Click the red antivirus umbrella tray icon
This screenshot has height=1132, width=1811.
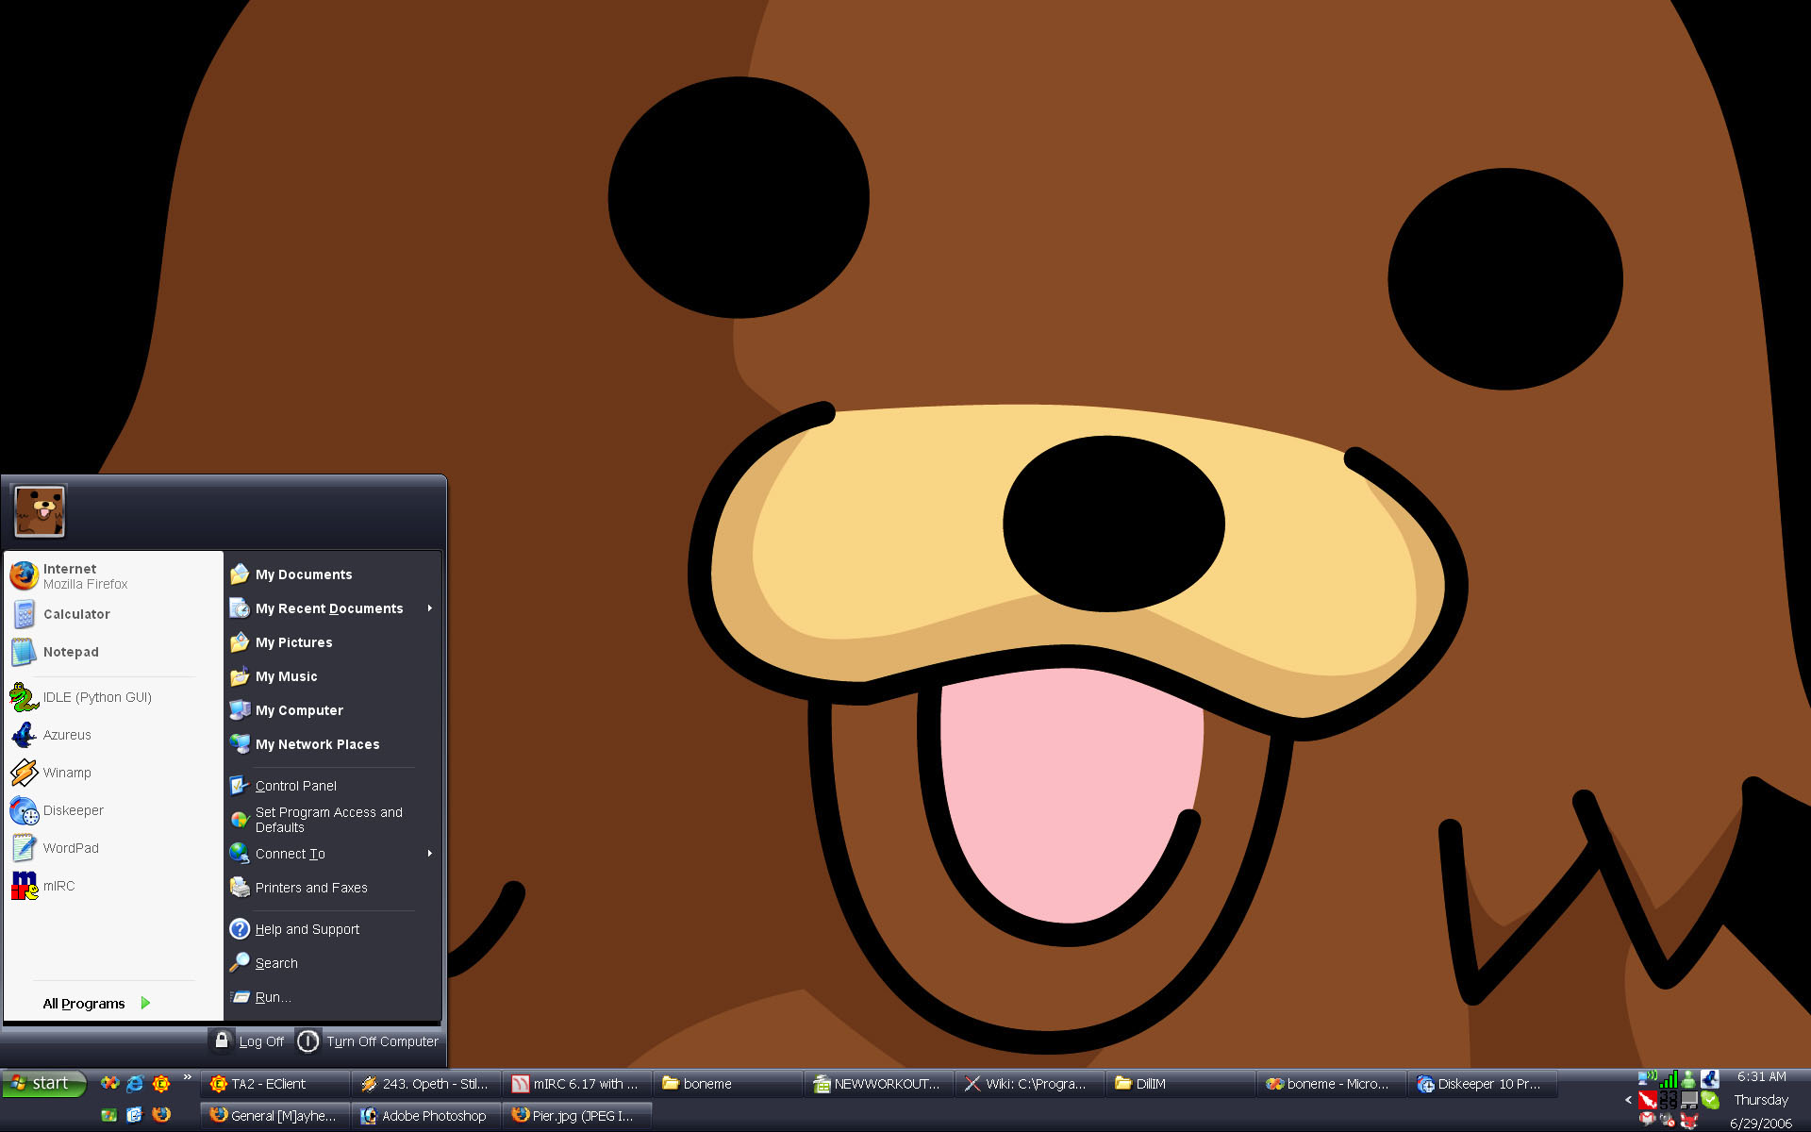tap(1648, 1100)
